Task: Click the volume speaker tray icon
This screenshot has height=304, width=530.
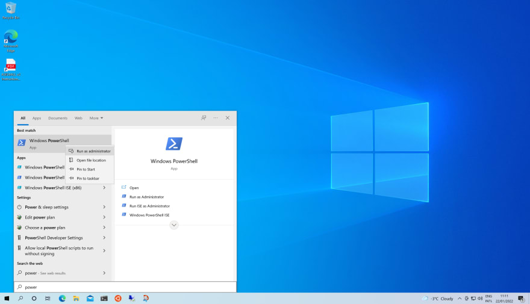Action: (x=480, y=299)
